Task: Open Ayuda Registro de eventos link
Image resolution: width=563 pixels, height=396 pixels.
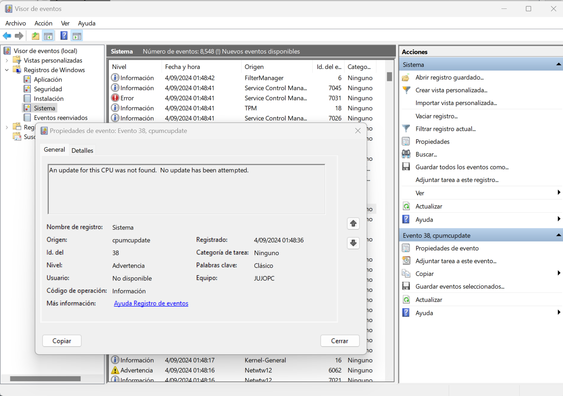Action: coord(151,303)
